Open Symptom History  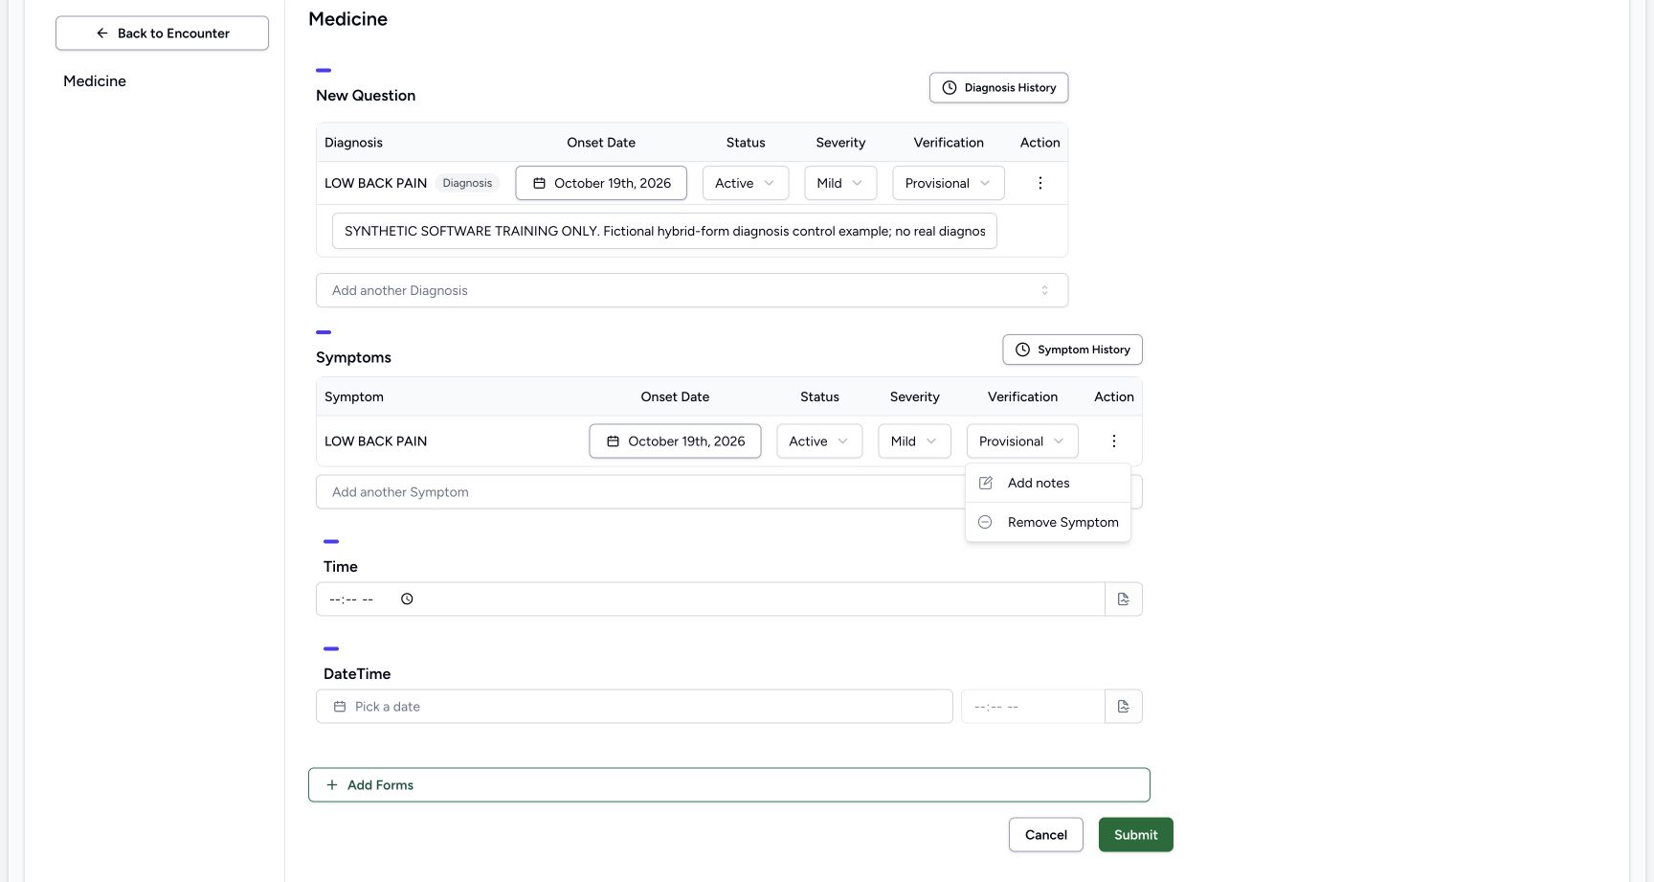(1072, 350)
